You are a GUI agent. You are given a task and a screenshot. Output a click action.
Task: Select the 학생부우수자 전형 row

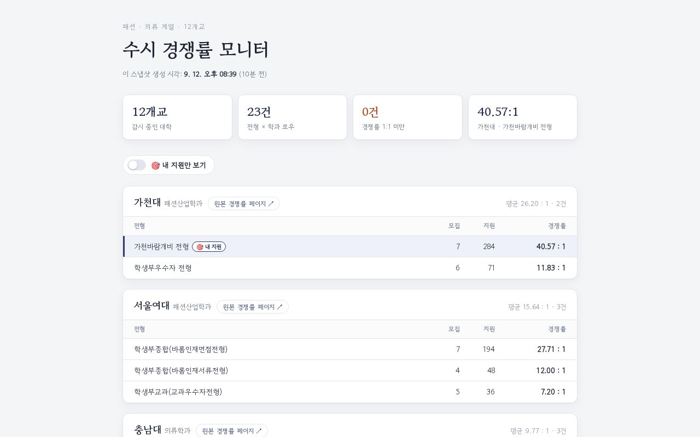(350, 268)
